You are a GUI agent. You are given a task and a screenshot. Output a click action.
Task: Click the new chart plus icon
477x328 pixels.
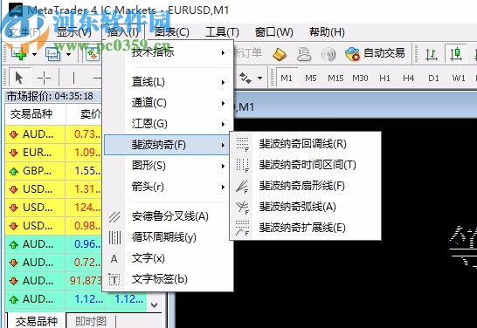tap(18, 54)
